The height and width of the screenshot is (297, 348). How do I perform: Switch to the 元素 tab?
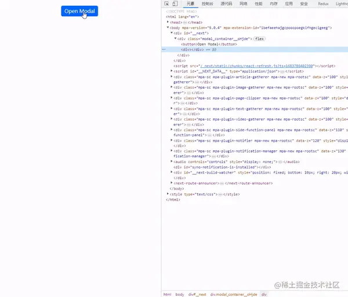pyautogui.click(x=190, y=4)
